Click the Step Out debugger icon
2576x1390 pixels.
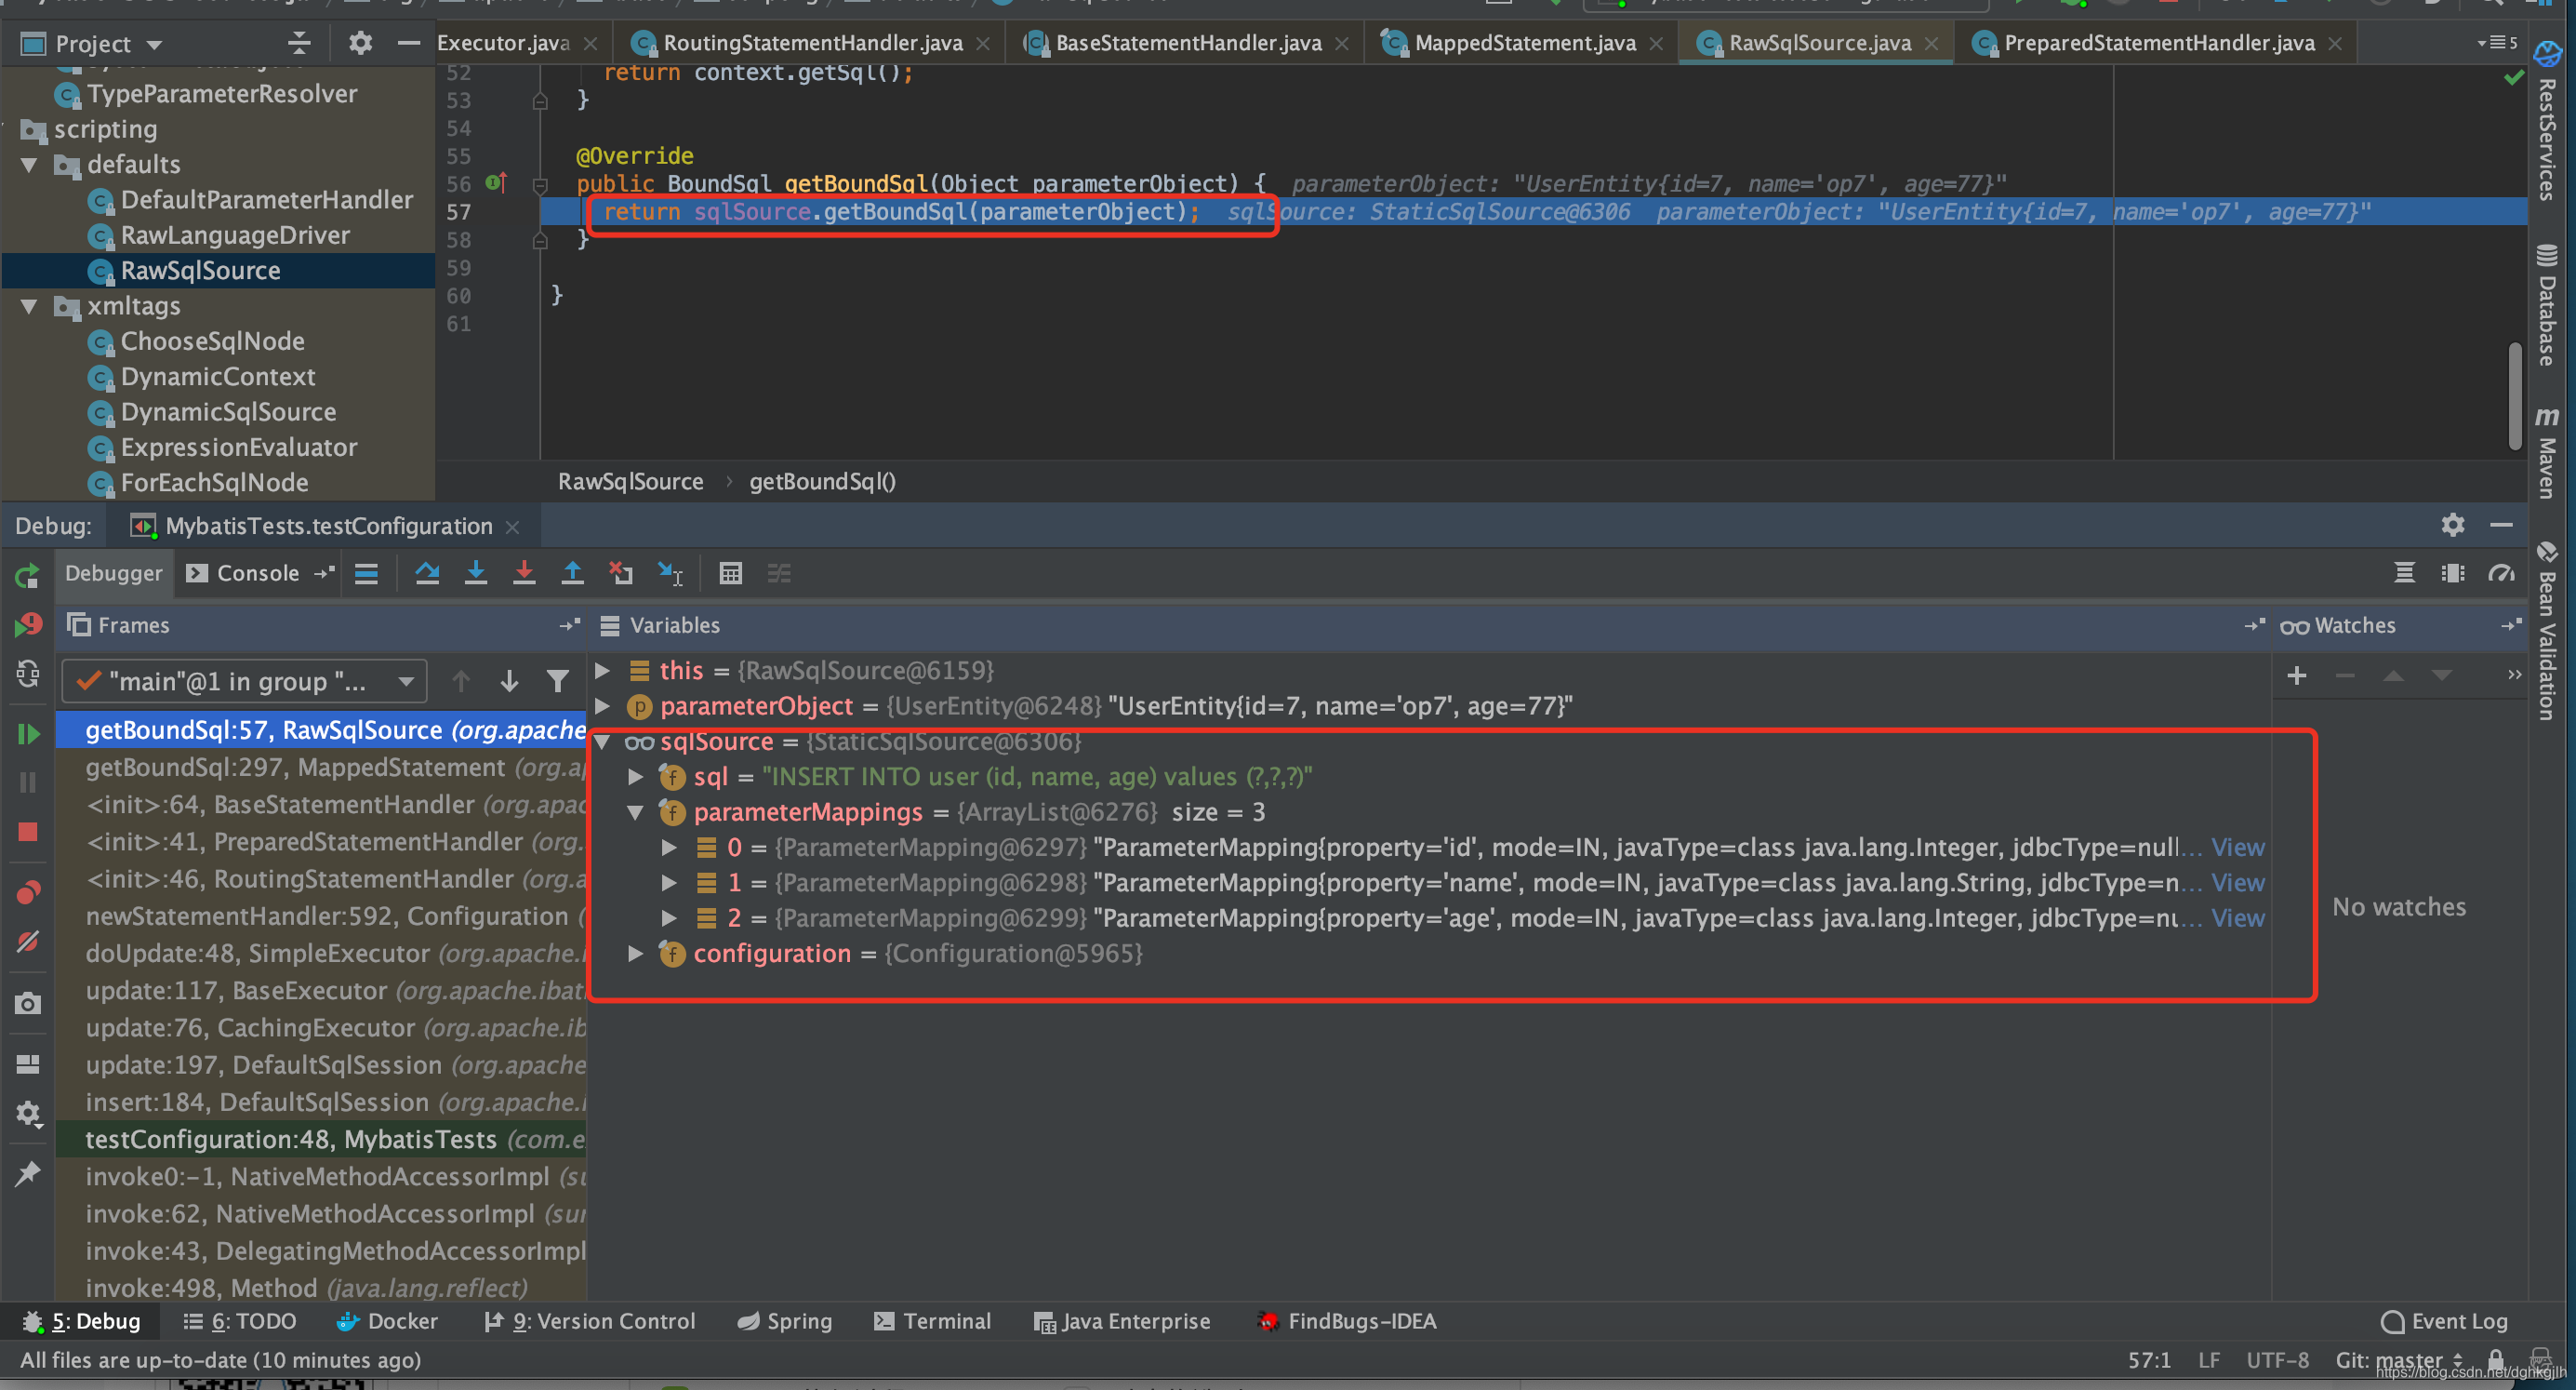coord(572,573)
